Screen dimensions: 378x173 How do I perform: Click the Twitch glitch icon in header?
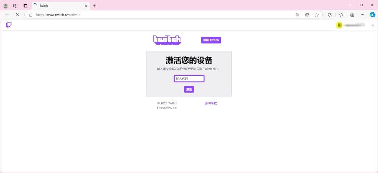pyautogui.click(x=9, y=25)
